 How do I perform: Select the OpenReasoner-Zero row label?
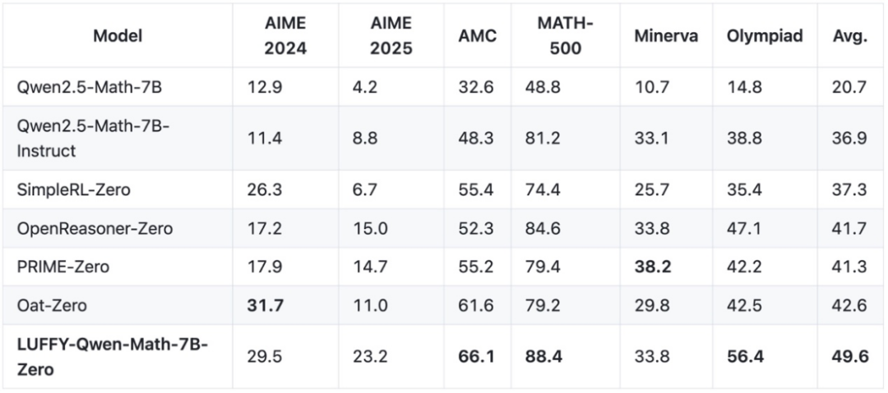pos(95,229)
